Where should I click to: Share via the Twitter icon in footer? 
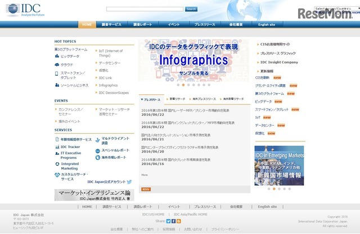pyautogui.click(x=169, y=221)
